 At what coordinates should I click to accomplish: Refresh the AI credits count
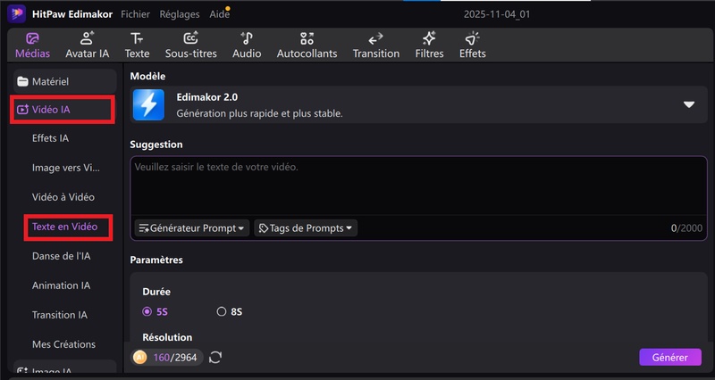point(215,357)
